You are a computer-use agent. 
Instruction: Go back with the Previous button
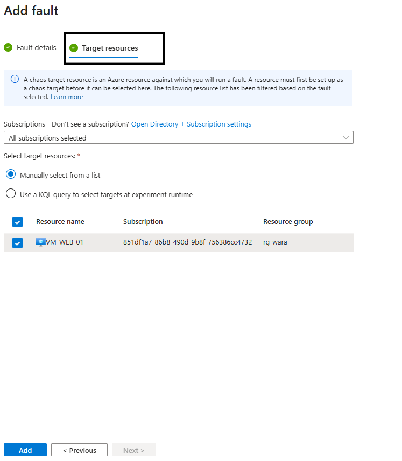click(x=79, y=450)
